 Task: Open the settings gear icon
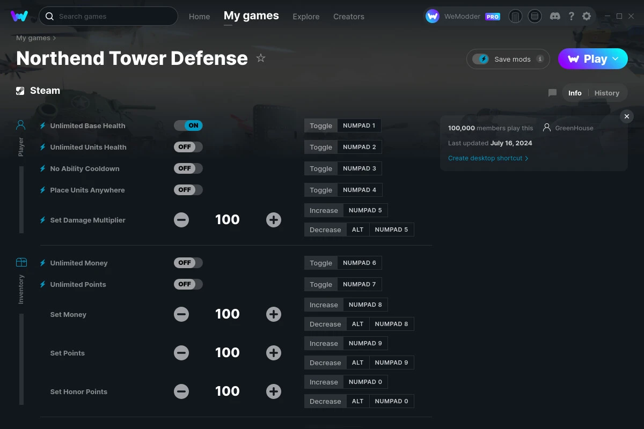pos(587,16)
